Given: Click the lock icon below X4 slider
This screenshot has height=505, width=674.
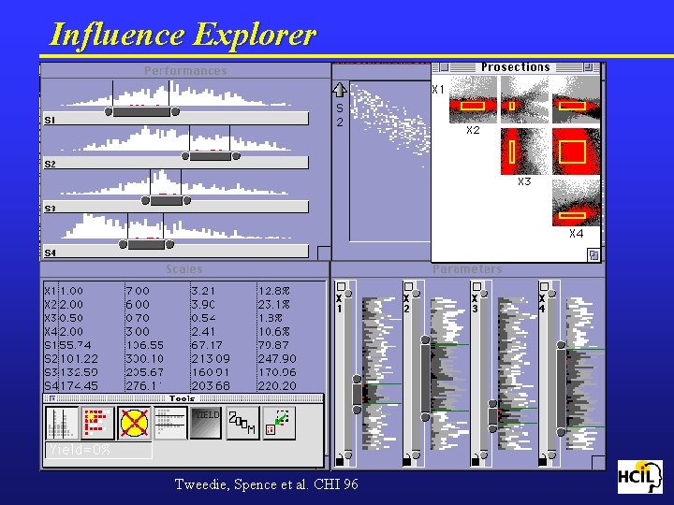Looking at the screenshot, I should click(542, 460).
